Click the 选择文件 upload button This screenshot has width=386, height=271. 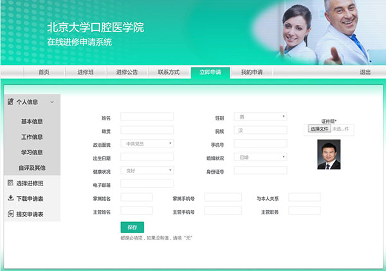click(x=320, y=129)
